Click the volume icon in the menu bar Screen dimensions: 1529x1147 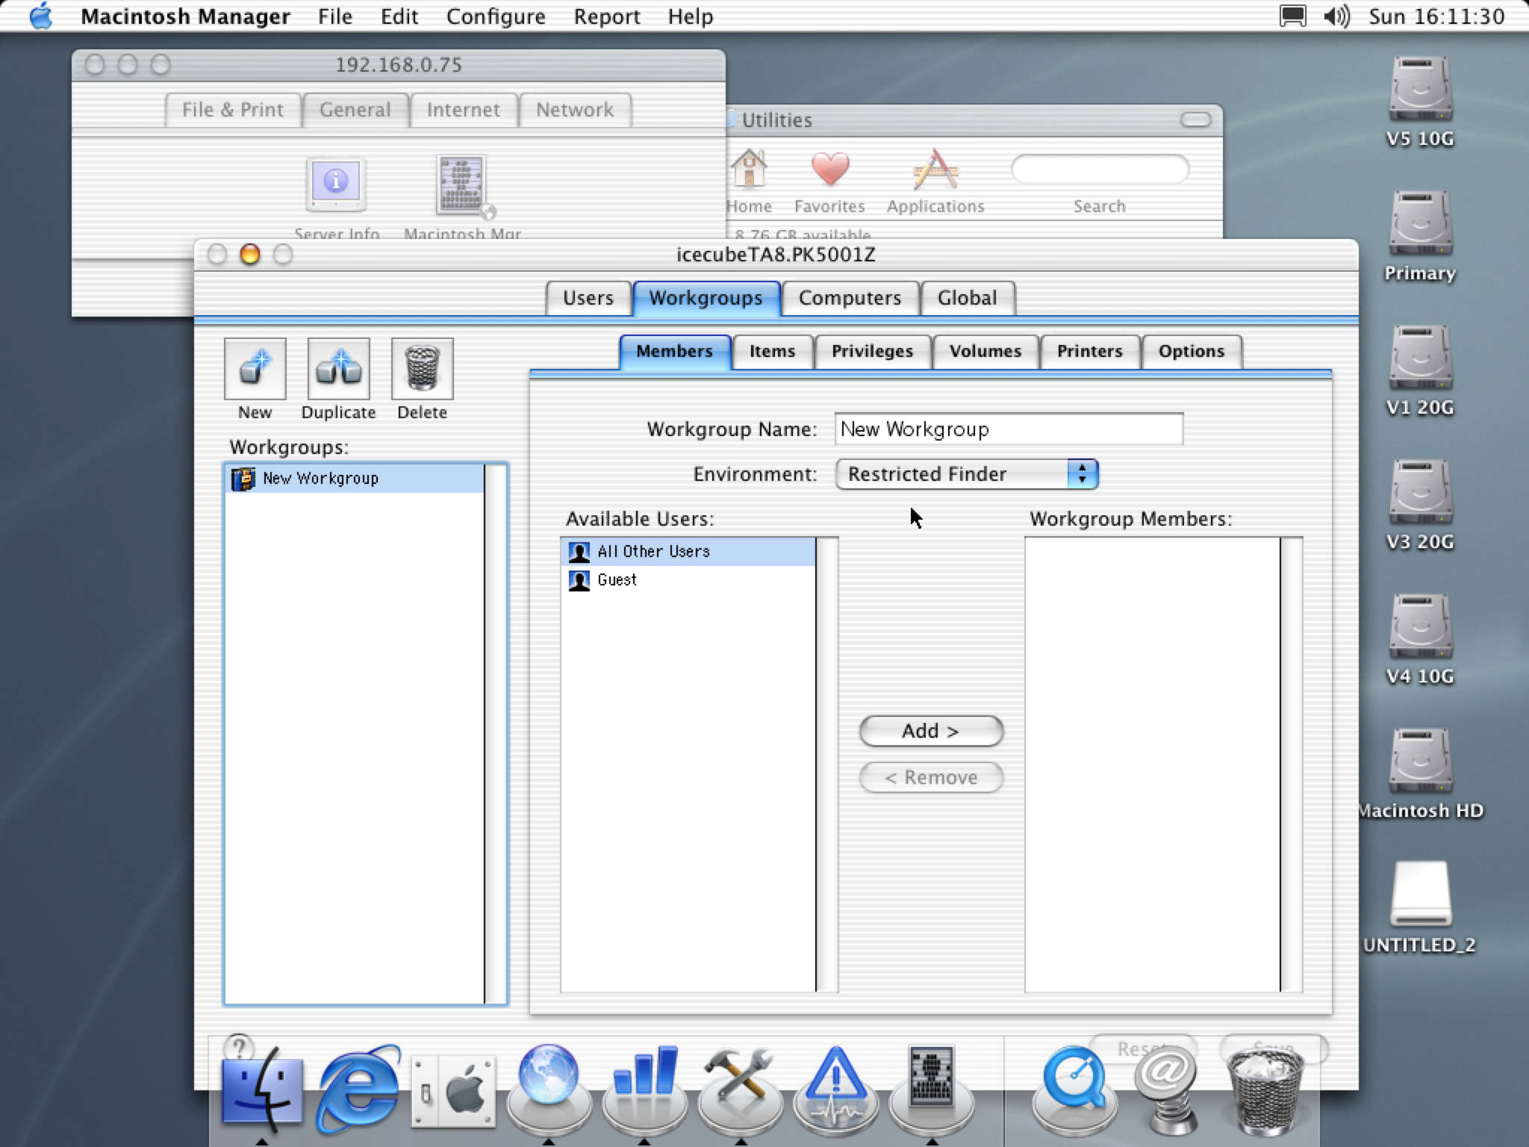[x=1336, y=16]
